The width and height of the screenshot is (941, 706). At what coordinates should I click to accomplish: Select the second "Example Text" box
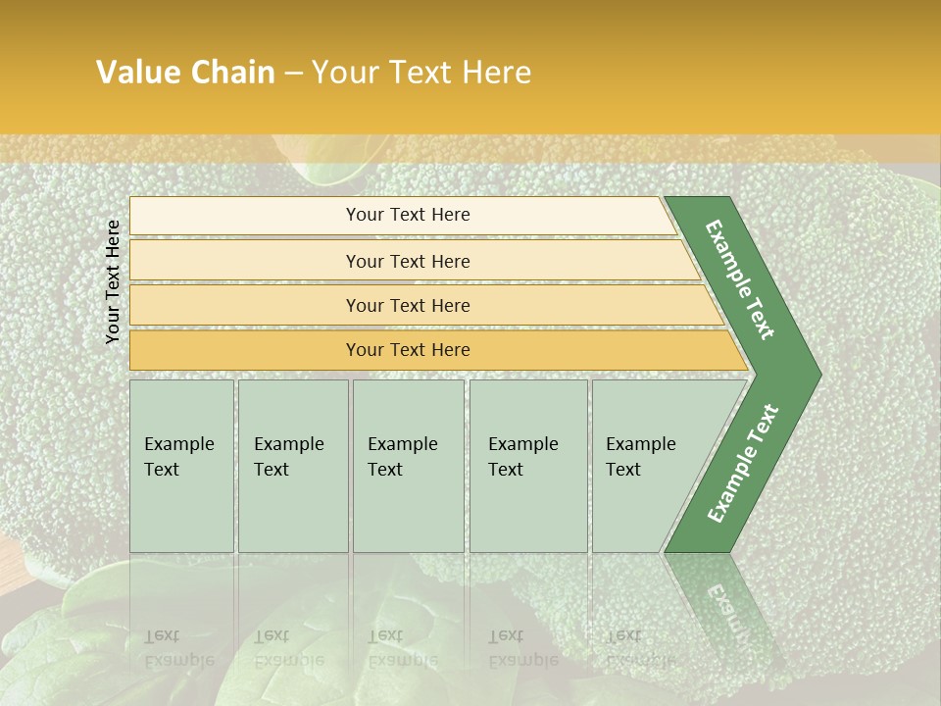click(x=292, y=465)
